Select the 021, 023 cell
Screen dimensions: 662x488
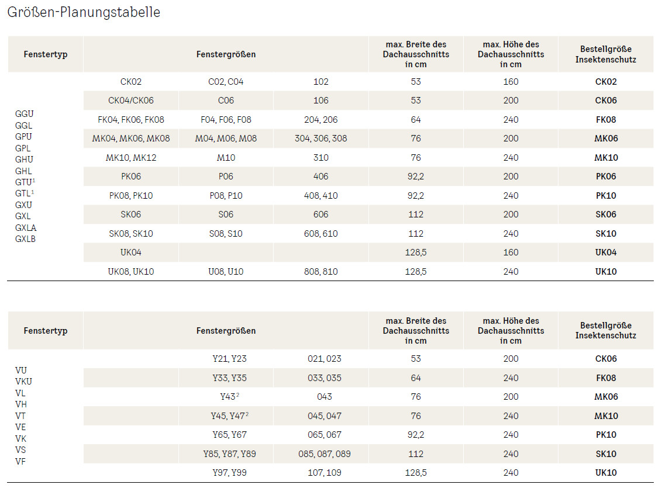(x=324, y=359)
